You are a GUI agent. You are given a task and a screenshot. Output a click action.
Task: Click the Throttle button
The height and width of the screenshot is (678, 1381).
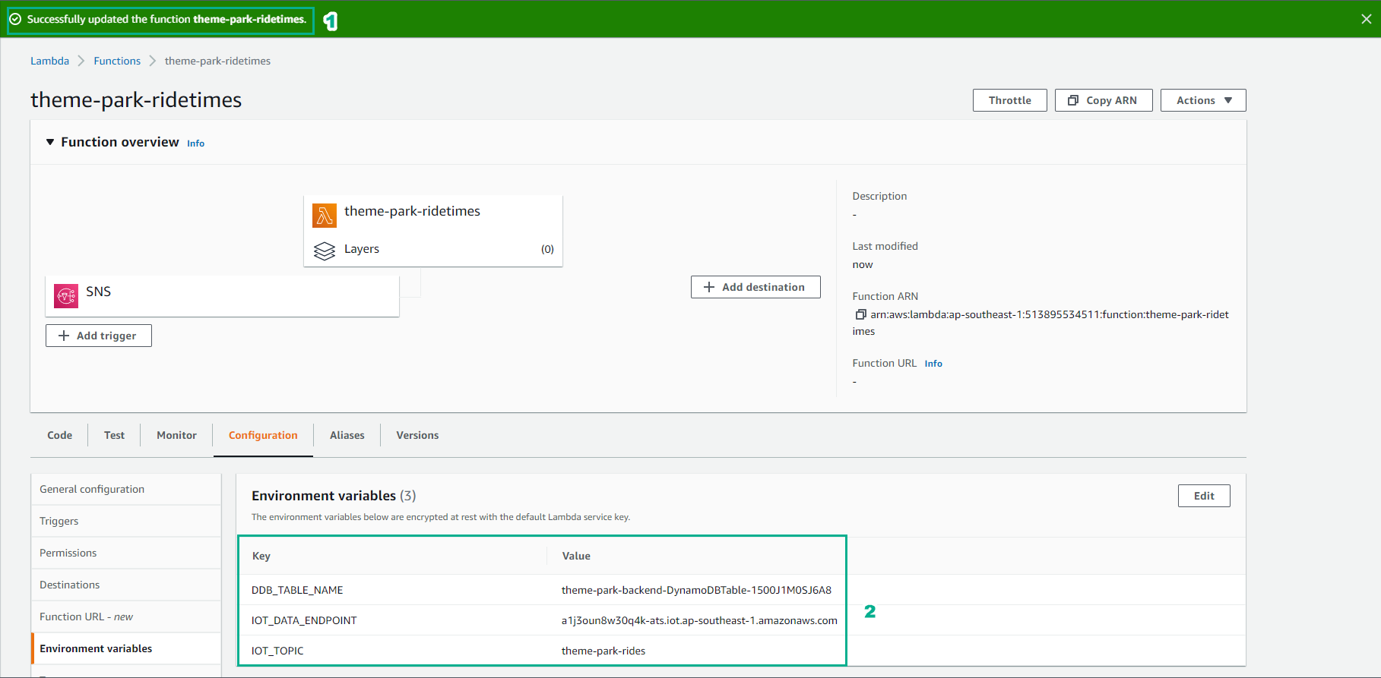1010,100
